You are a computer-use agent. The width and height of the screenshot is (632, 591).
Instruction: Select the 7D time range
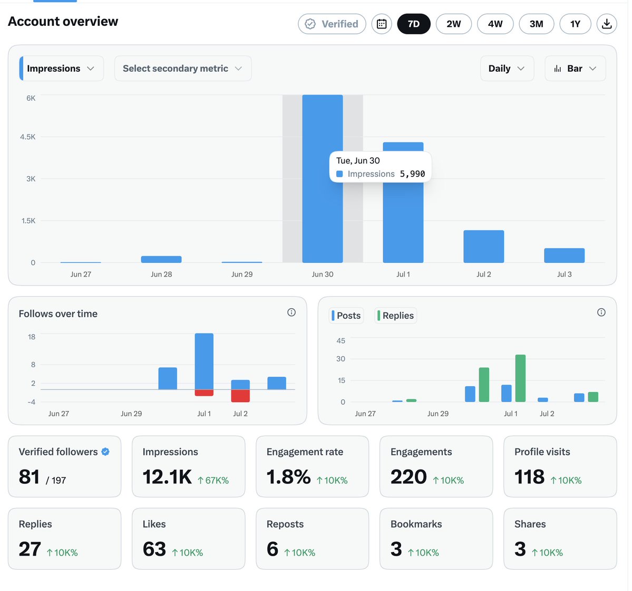(414, 24)
